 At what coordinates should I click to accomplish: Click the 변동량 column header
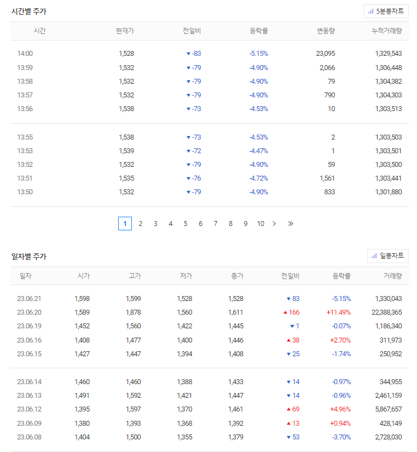(x=326, y=31)
